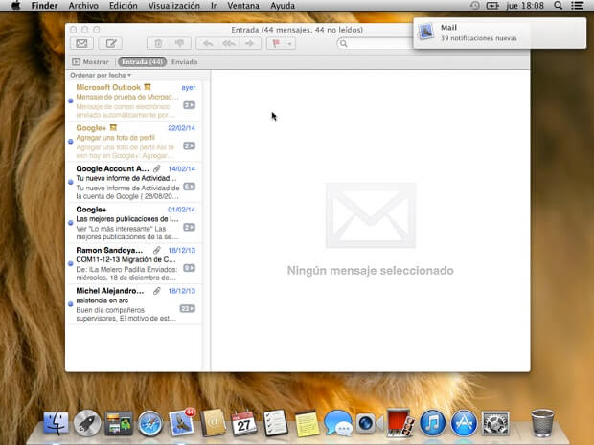Expand thread badge on Google Account message
The height and width of the screenshot is (445, 594).
coord(189,187)
